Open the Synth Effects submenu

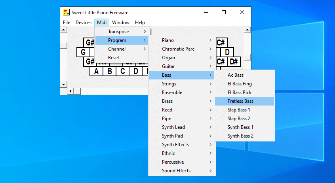(x=182, y=145)
